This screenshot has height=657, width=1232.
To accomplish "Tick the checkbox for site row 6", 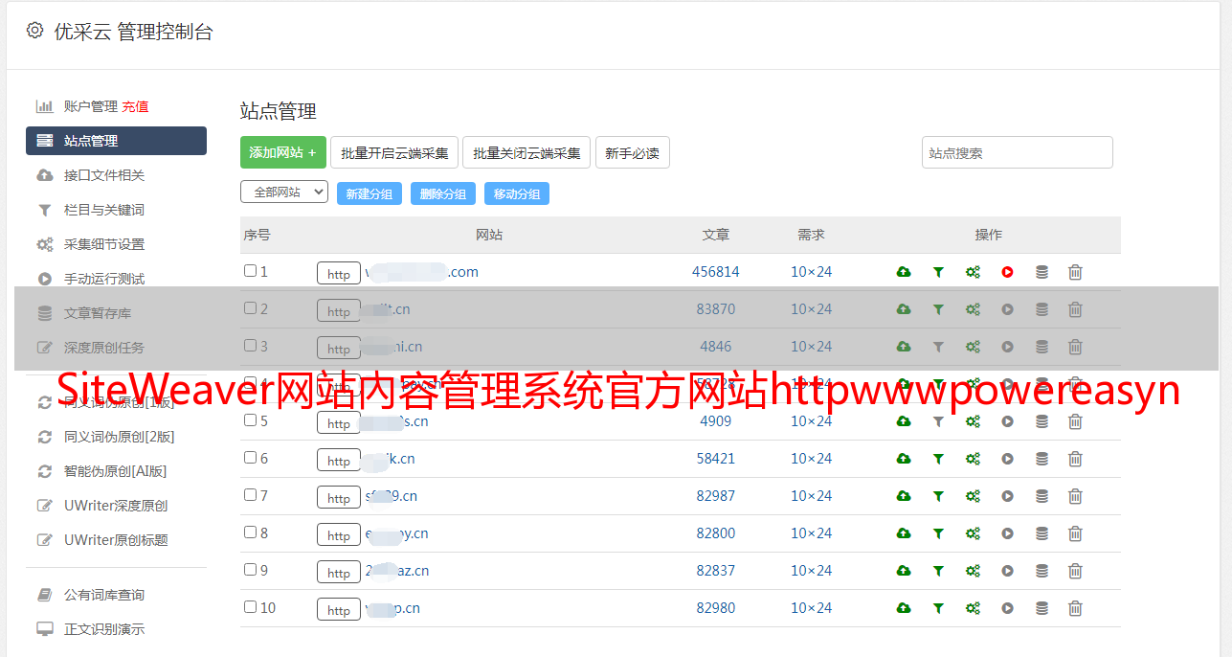I will [x=250, y=458].
